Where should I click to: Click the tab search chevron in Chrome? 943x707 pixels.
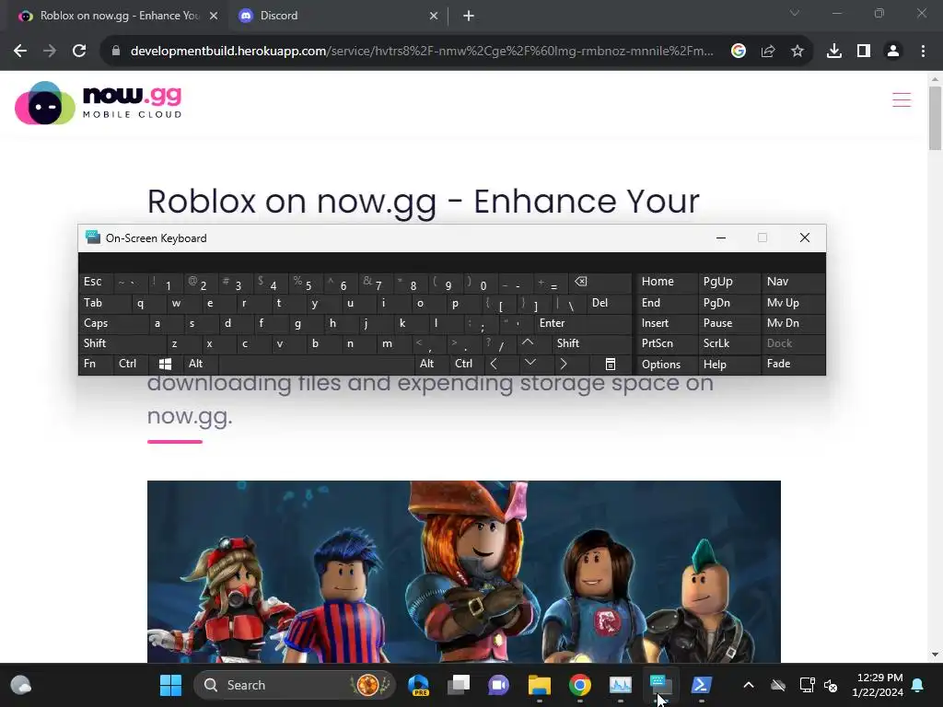point(795,13)
